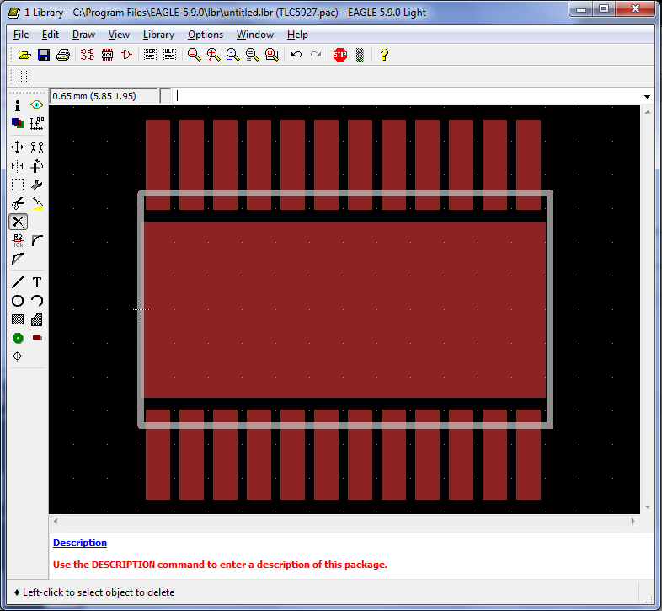Open the Display layers tool
The width and height of the screenshot is (662, 611).
point(18,123)
